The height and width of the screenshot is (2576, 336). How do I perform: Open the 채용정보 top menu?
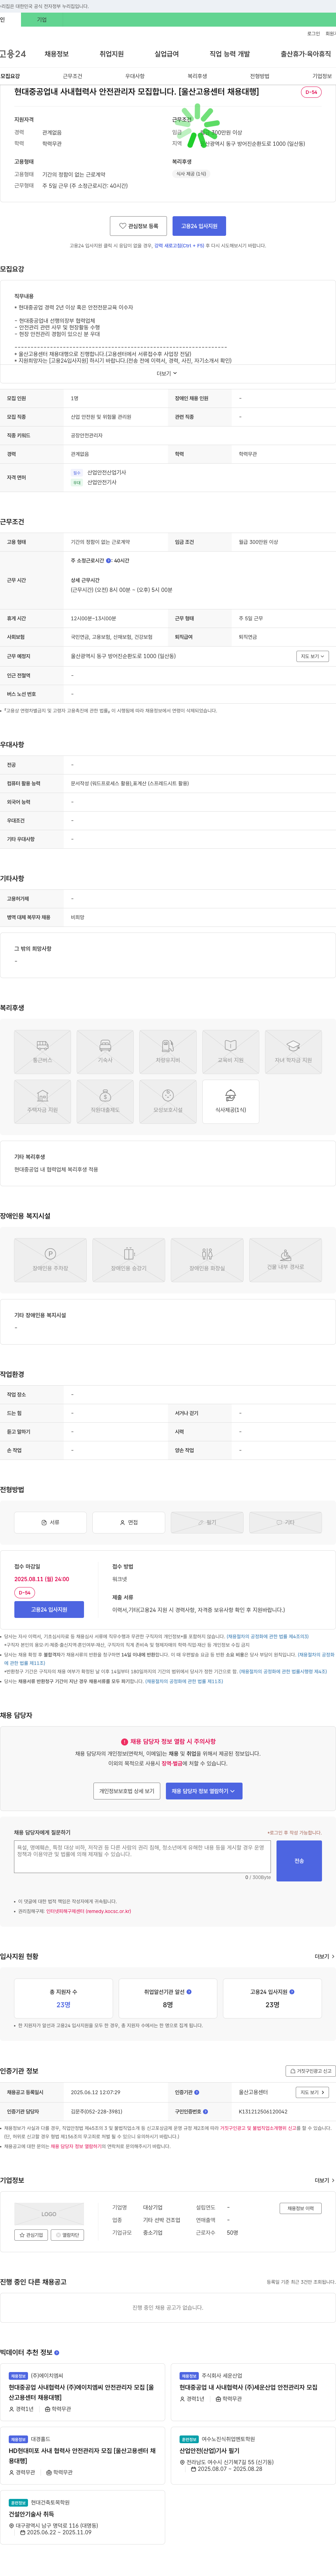(57, 54)
